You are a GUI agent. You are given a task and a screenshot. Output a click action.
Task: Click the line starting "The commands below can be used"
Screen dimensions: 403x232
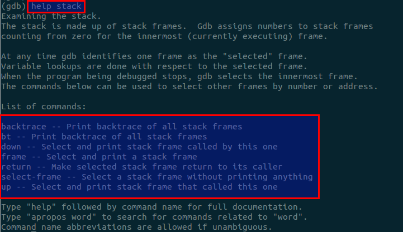click(x=189, y=86)
